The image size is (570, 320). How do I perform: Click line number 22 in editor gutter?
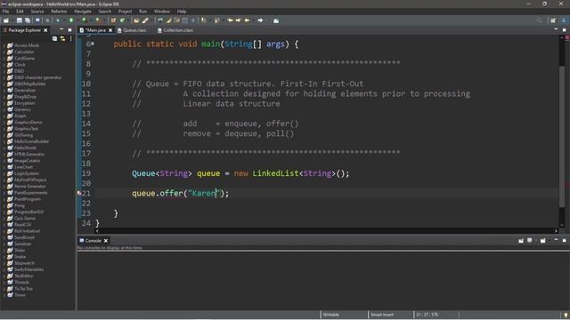(86, 204)
